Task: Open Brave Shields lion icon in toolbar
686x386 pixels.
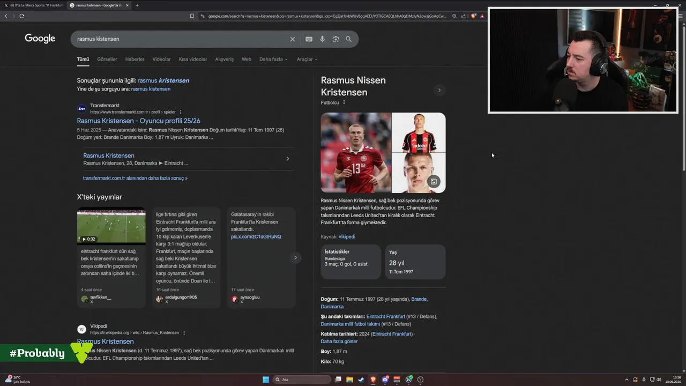Action: (x=473, y=16)
